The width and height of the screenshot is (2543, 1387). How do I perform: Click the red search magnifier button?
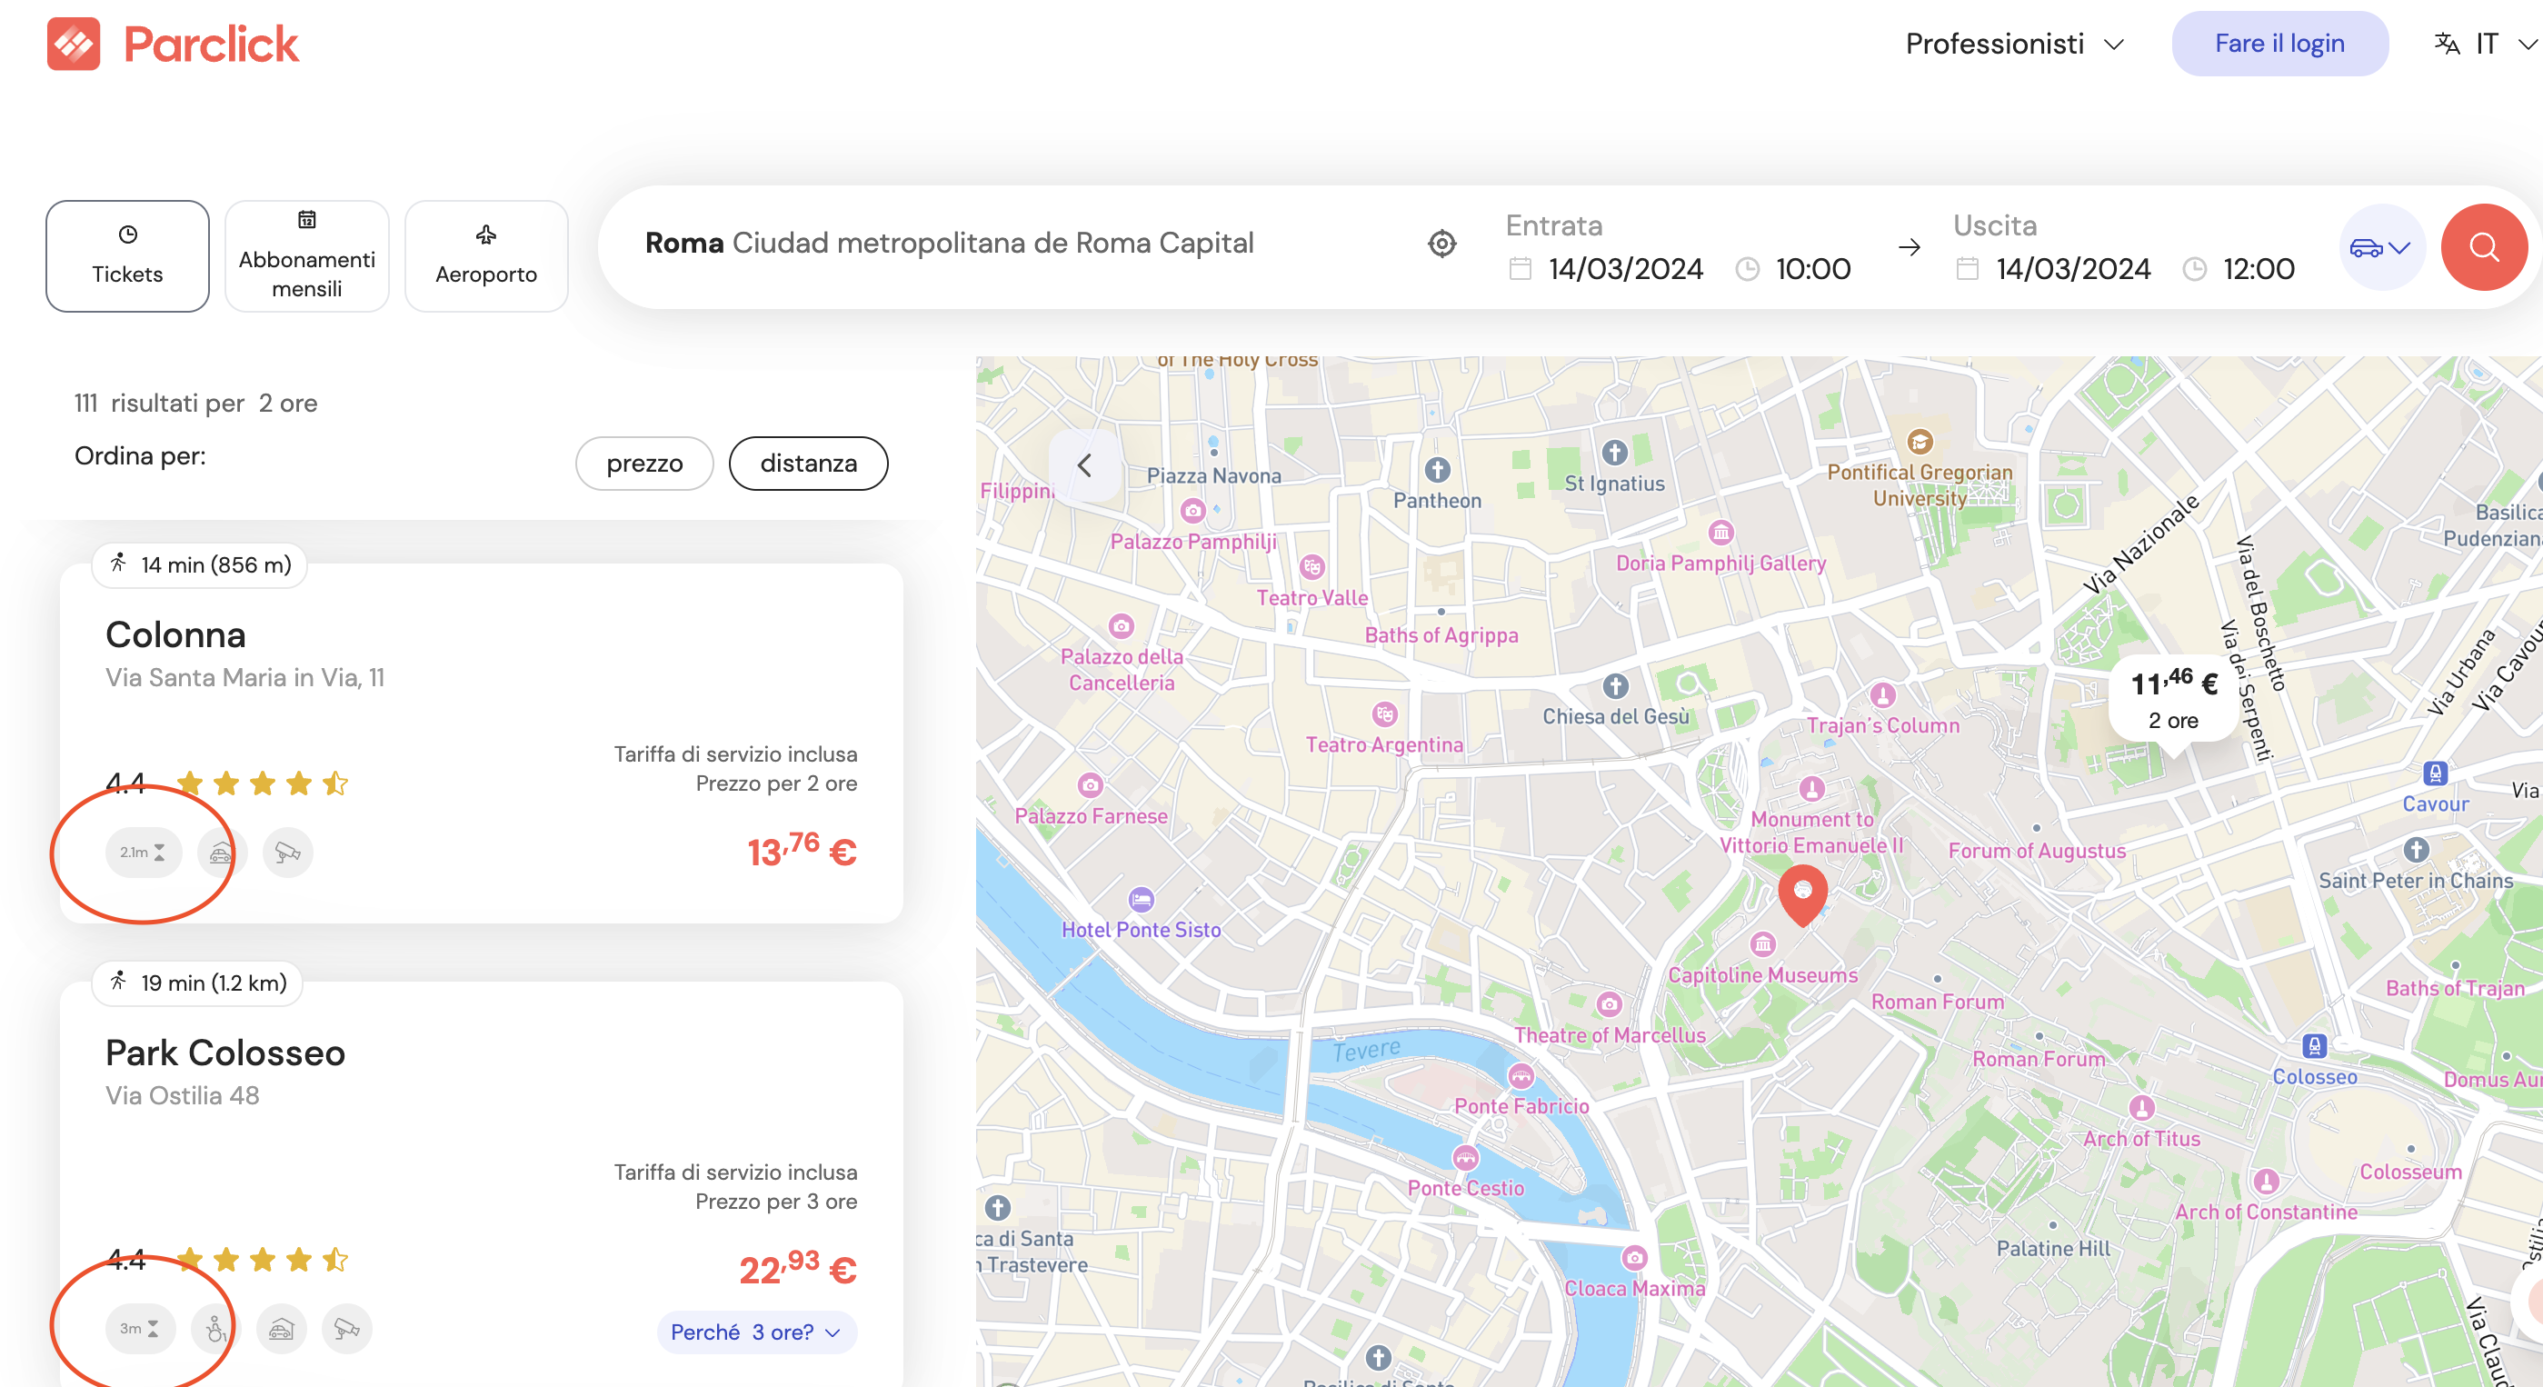point(2483,247)
